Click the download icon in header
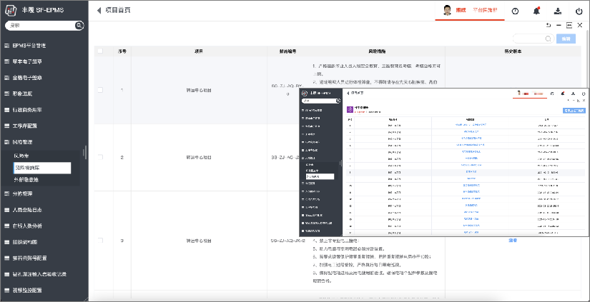 click(x=557, y=11)
